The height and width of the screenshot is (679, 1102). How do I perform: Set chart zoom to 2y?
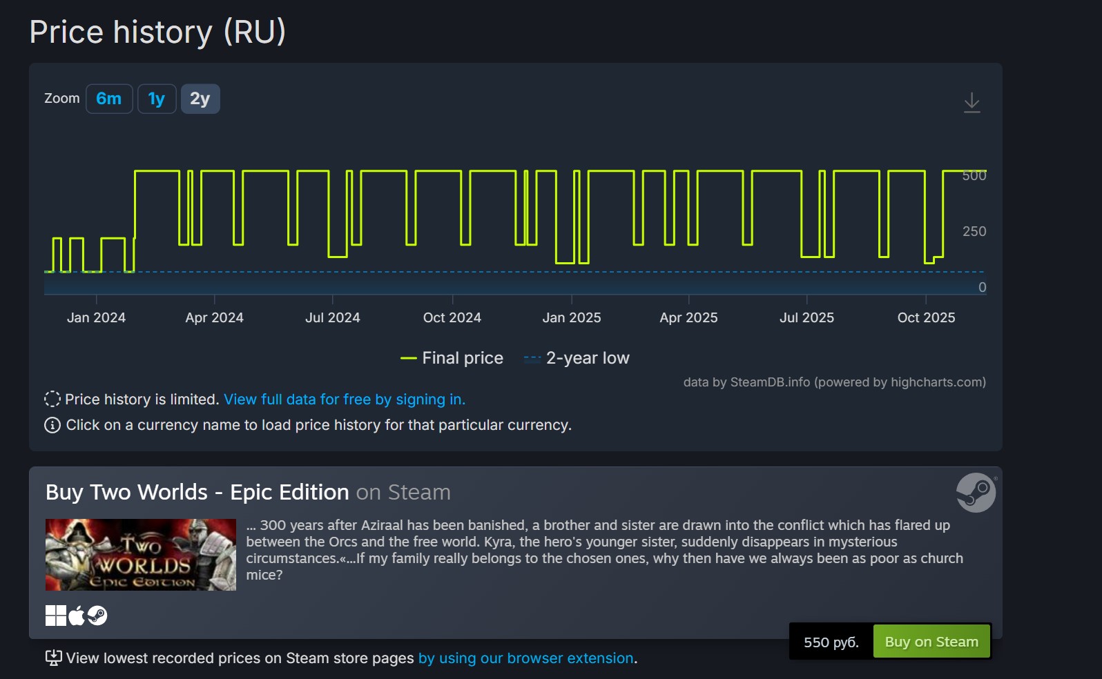pyautogui.click(x=200, y=99)
